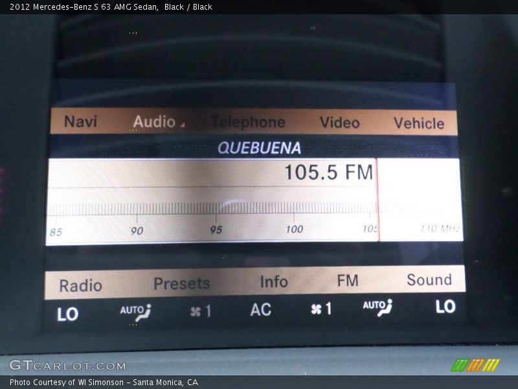Tap the right fan speed icon
The image size is (518, 389).
point(321,309)
